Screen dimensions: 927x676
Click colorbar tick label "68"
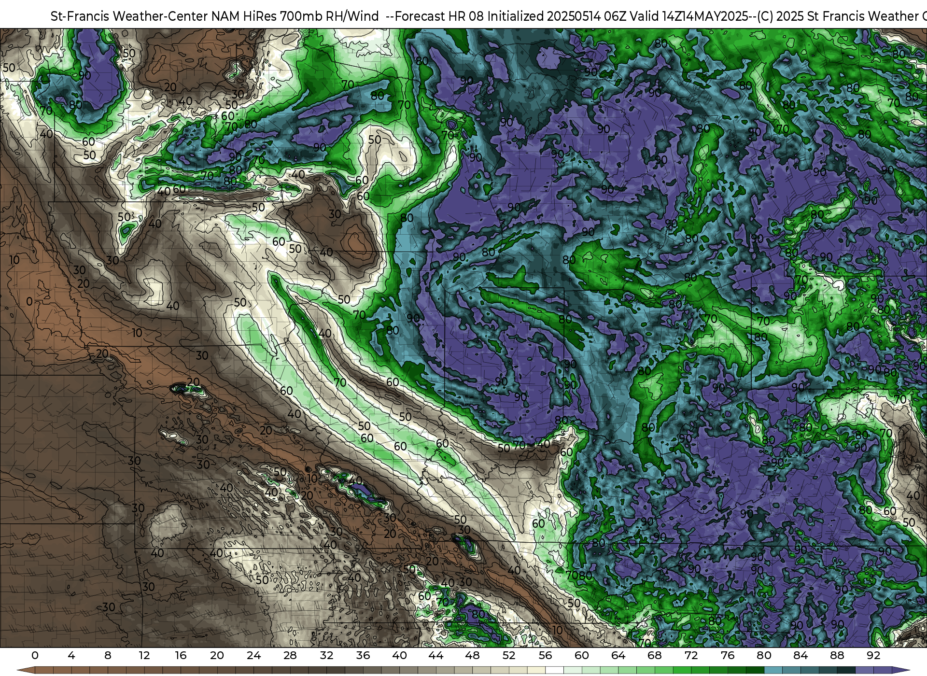click(655, 656)
